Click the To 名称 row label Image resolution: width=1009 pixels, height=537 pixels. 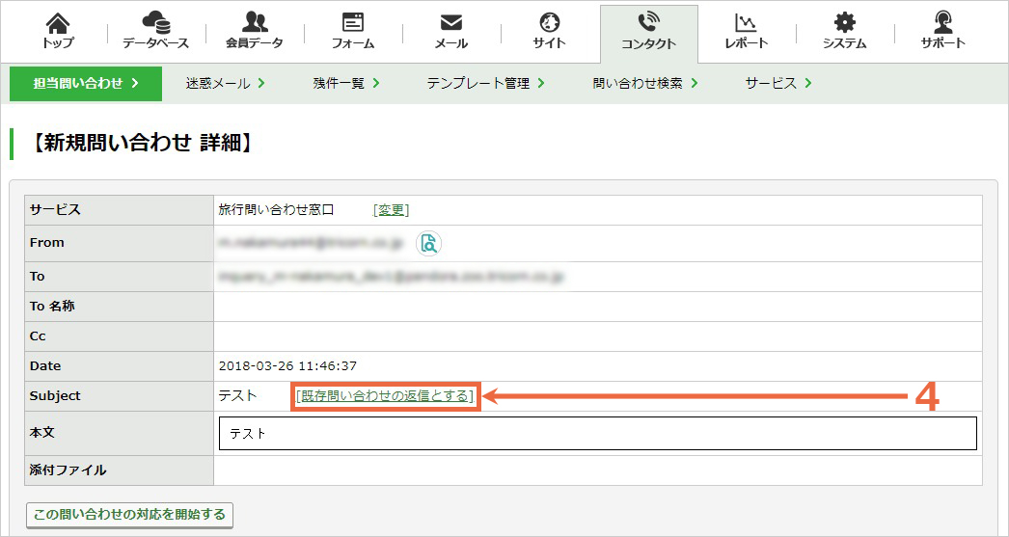tap(52, 307)
